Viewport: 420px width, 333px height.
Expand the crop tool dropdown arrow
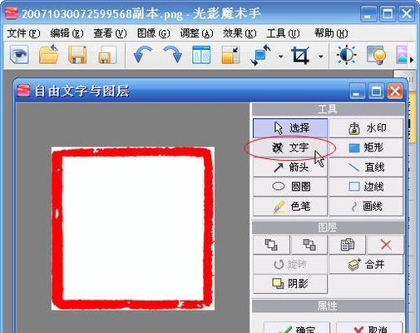point(321,57)
